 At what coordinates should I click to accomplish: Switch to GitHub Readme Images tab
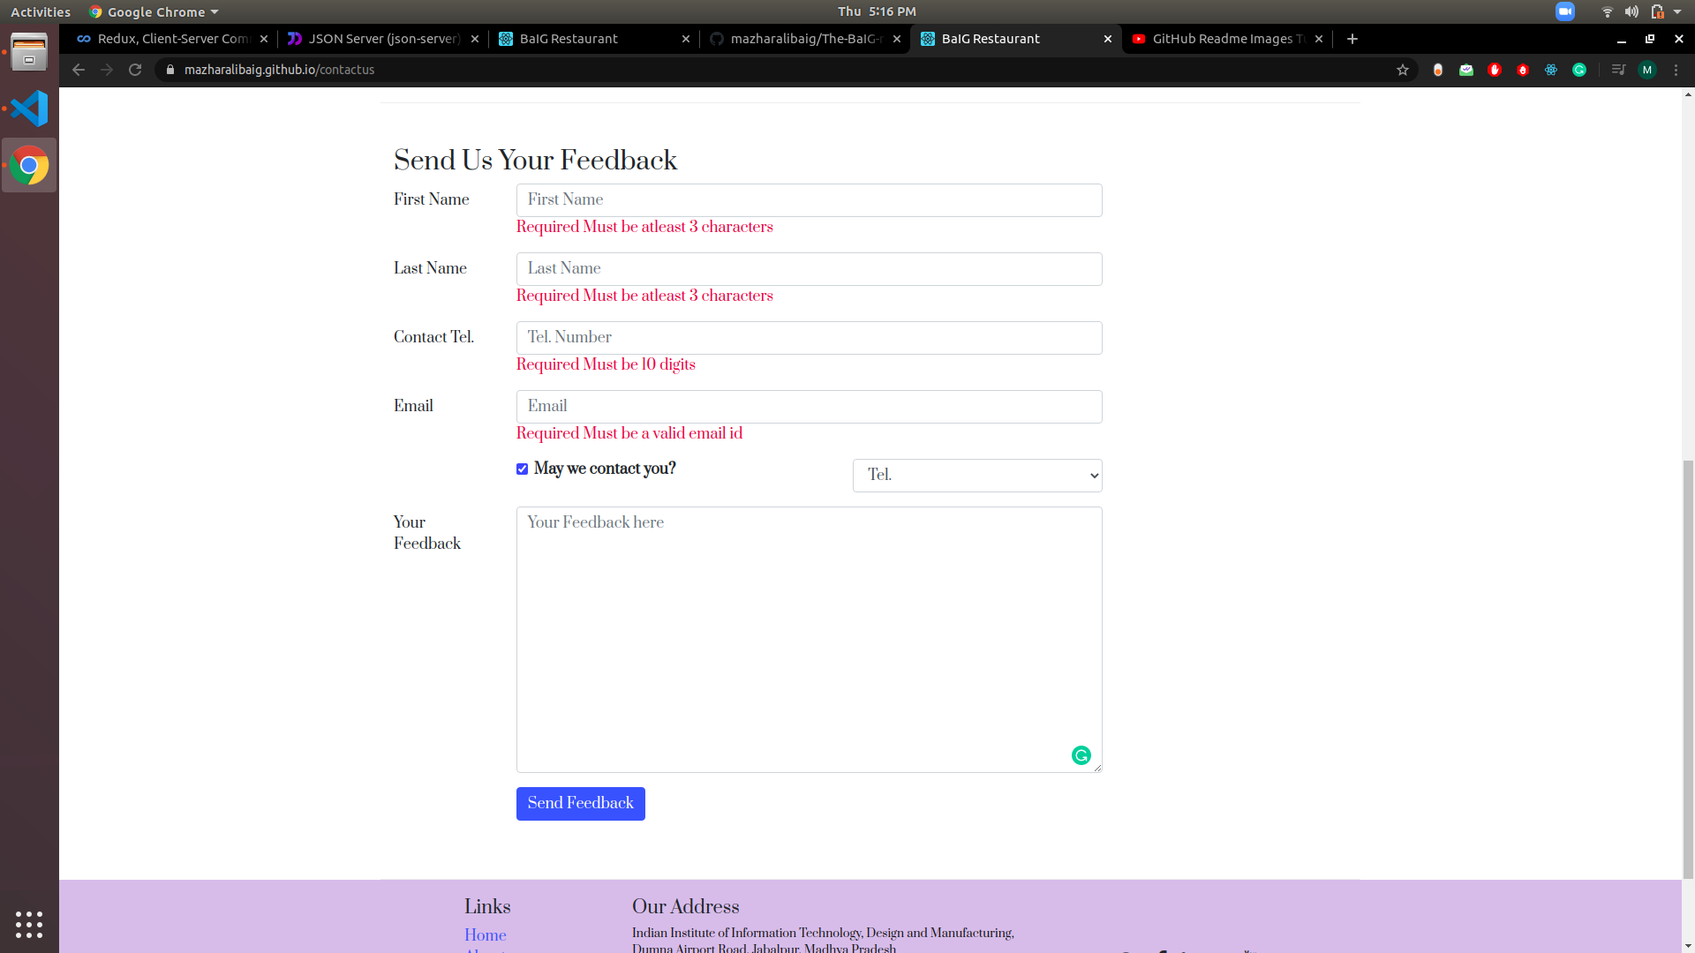pos(1221,39)
